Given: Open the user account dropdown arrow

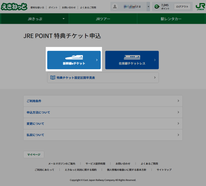Looking at the screenshot, I should tap(148, 7).
